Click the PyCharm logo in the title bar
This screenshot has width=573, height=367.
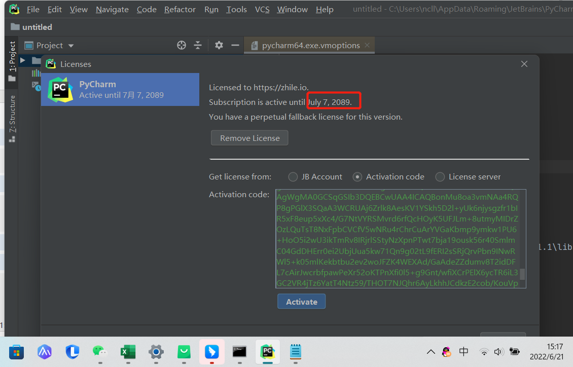coord(14,9)
